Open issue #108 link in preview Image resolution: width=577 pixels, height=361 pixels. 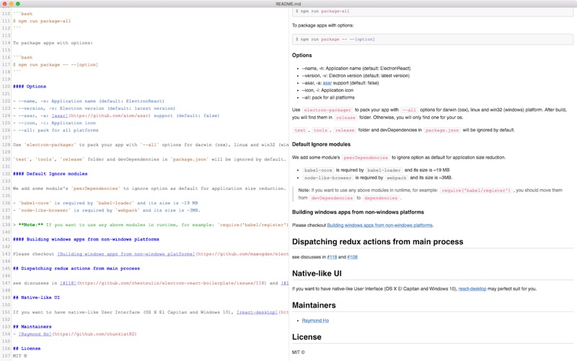[352, 257]
